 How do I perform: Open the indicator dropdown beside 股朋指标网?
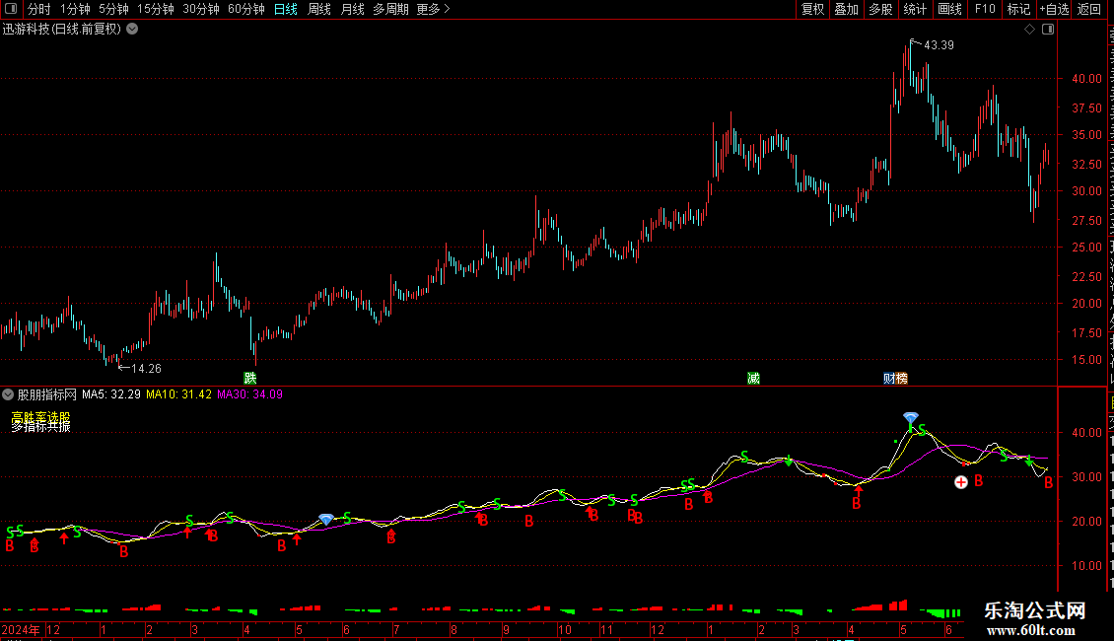pos(8,394)
